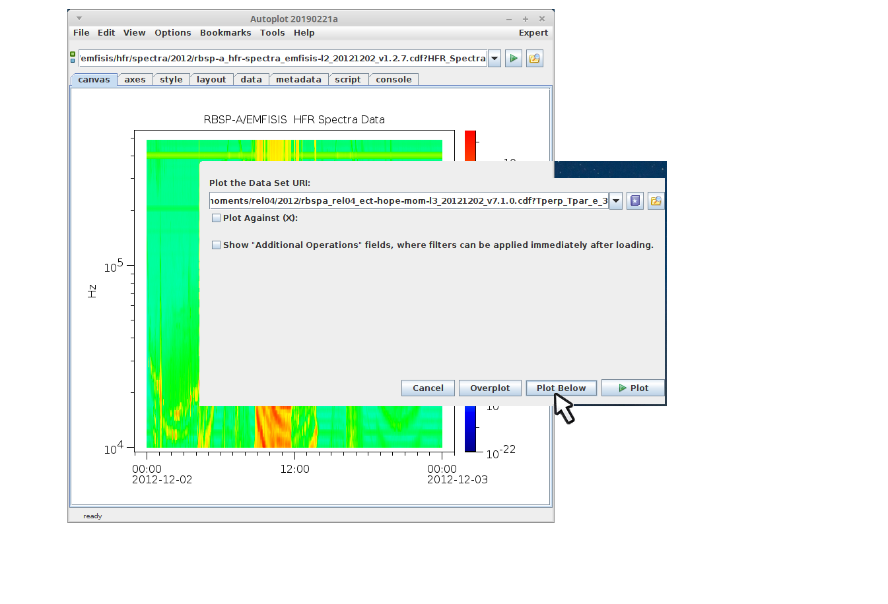Open the Tools menu
Viewport: 888px width, 604px height.
click(x=272, y=33)
